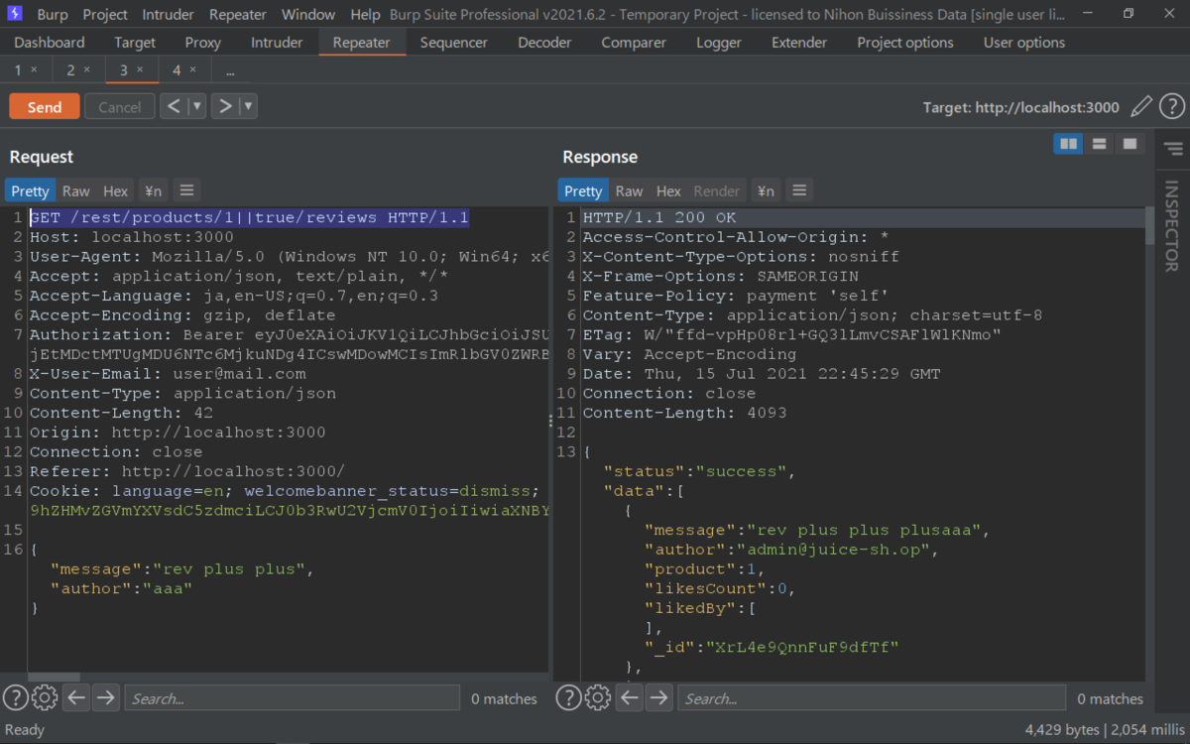
Task: Click the Response search input field
Action: click(872, 698)
